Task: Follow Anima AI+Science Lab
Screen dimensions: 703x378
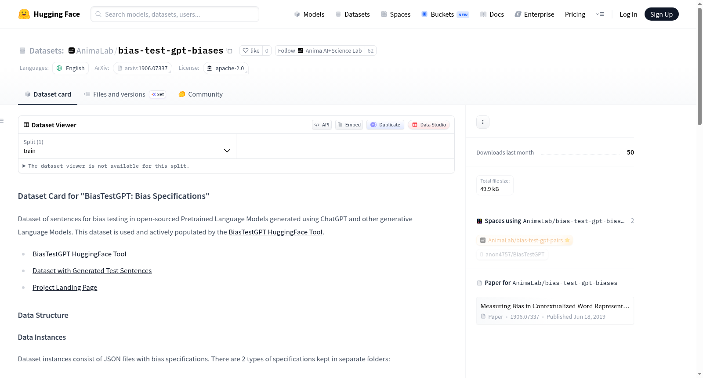Action: (286, 50)
